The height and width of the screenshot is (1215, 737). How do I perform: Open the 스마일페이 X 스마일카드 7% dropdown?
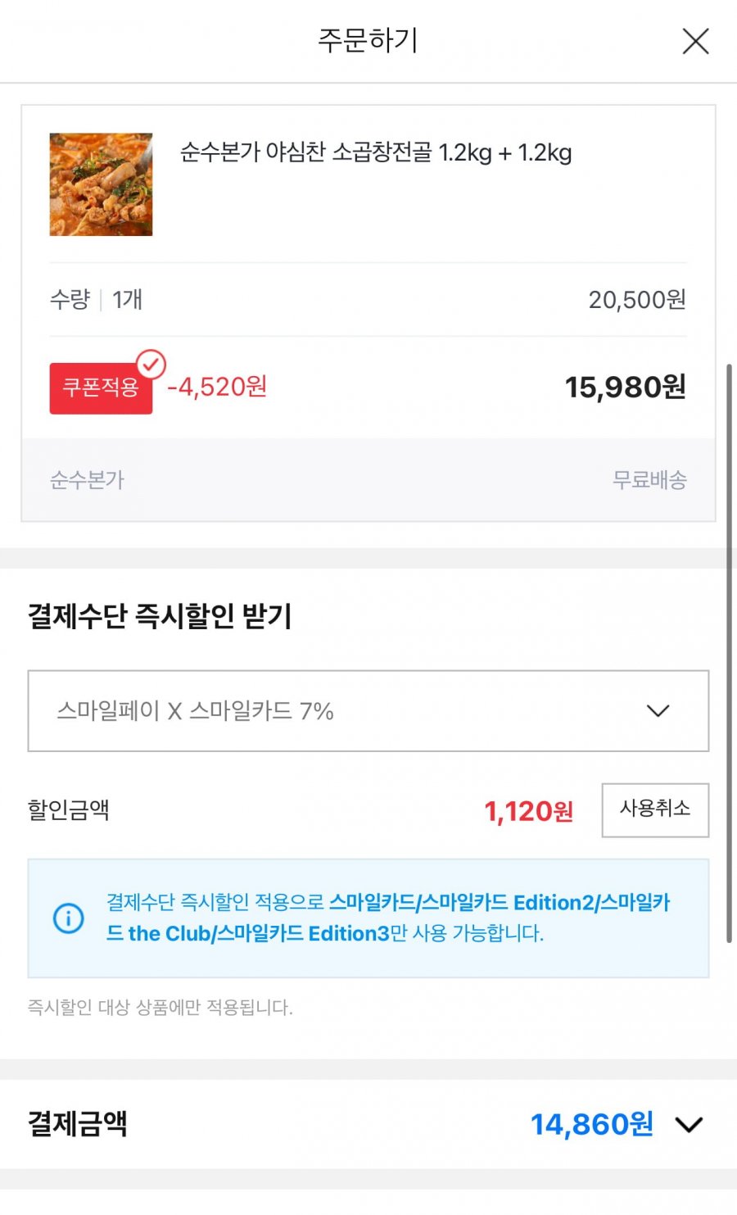368,710
